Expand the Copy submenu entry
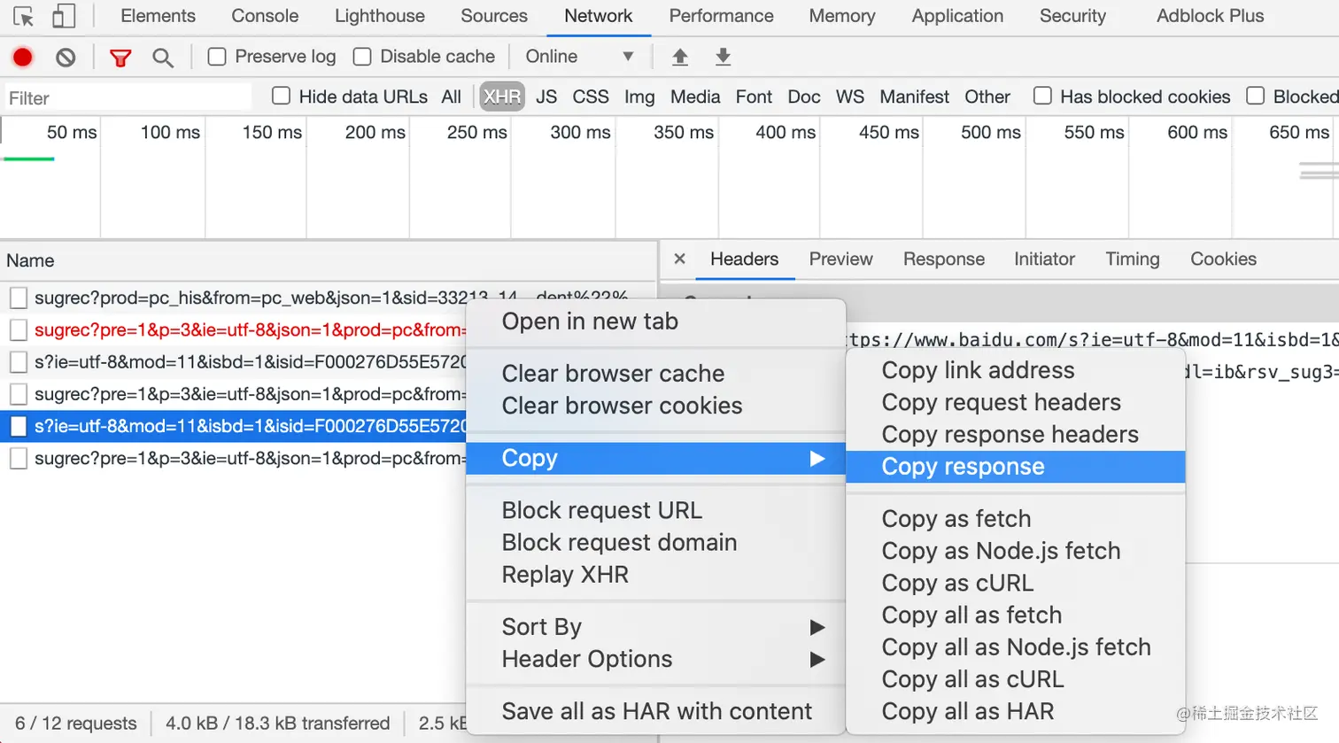 (656, 458)
